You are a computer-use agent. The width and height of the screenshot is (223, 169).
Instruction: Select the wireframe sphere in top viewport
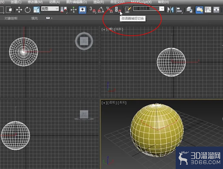tap(23, 52)
